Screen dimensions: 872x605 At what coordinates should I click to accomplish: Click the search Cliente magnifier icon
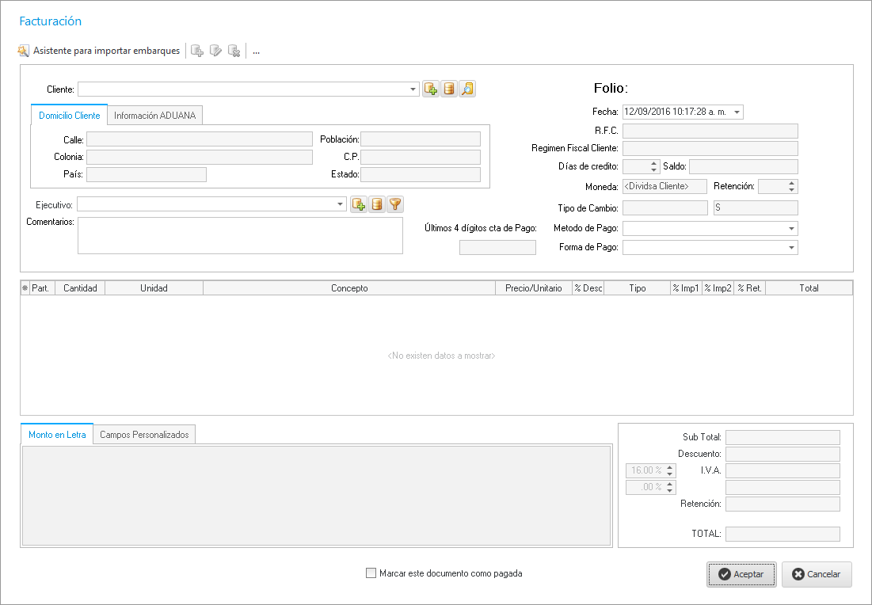click(467, 89)
